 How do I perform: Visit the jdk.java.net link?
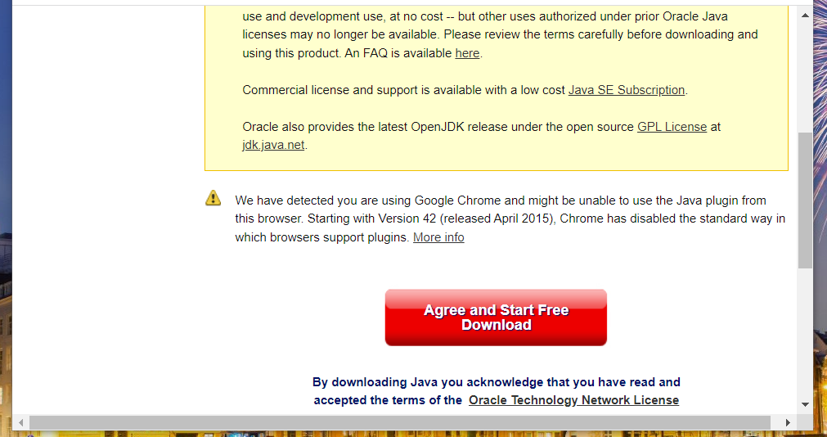(x=273, y=145)
